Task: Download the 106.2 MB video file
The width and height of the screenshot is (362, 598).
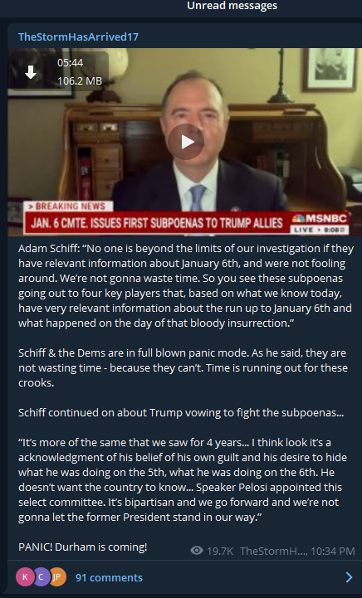Action: click(x=31, y=71)
